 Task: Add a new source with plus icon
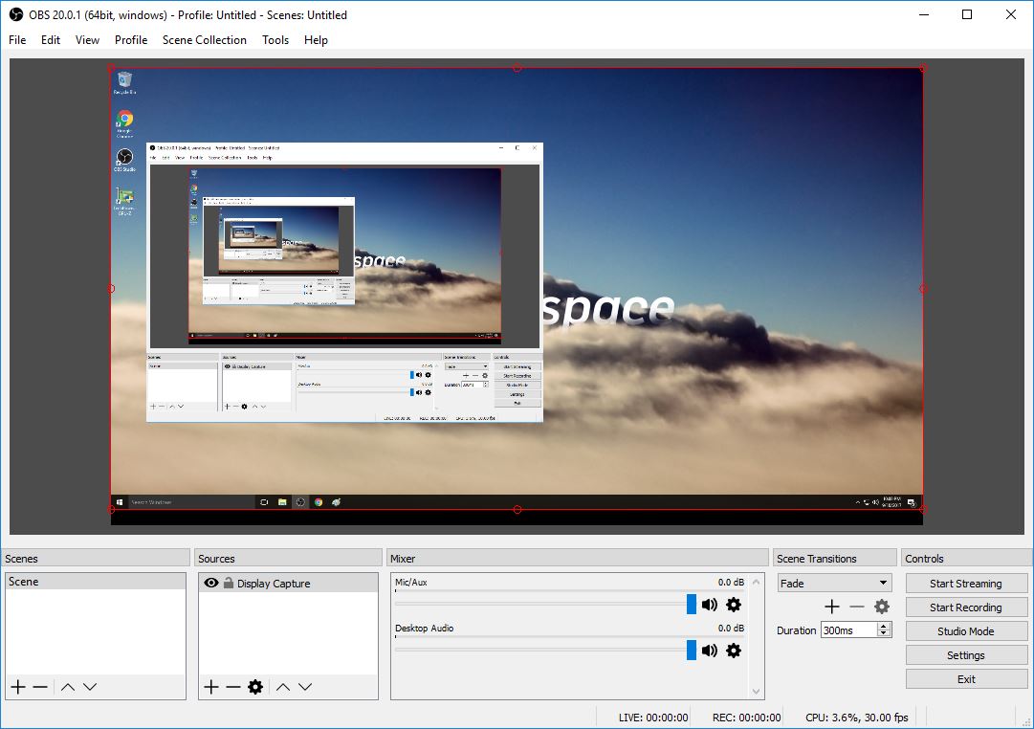click(x=211, y=687)
